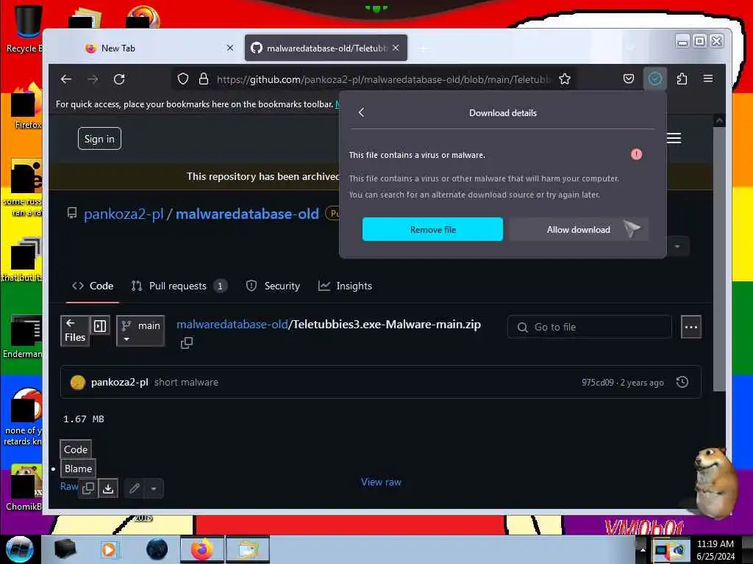
Task: Open the Raw link
Action: (68, 486)
